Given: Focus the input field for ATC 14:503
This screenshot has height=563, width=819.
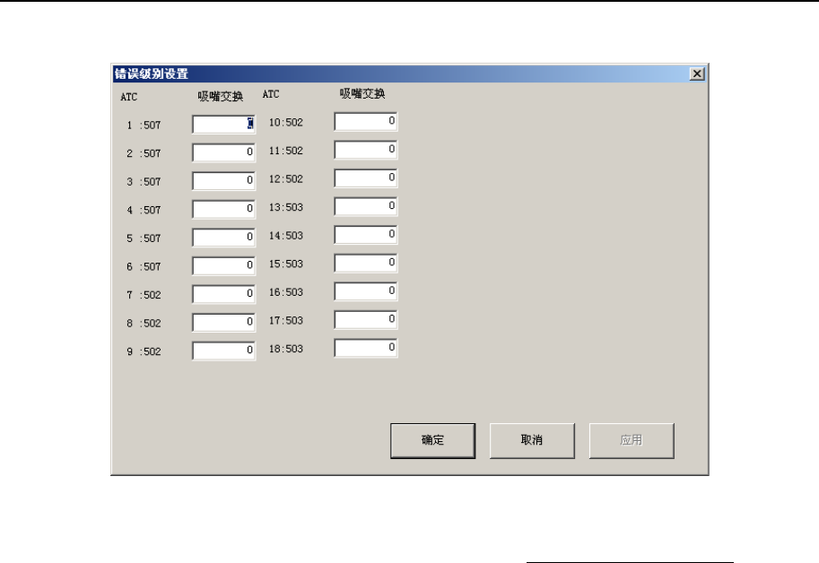Looking at the screenshot, I should (366, 234).
